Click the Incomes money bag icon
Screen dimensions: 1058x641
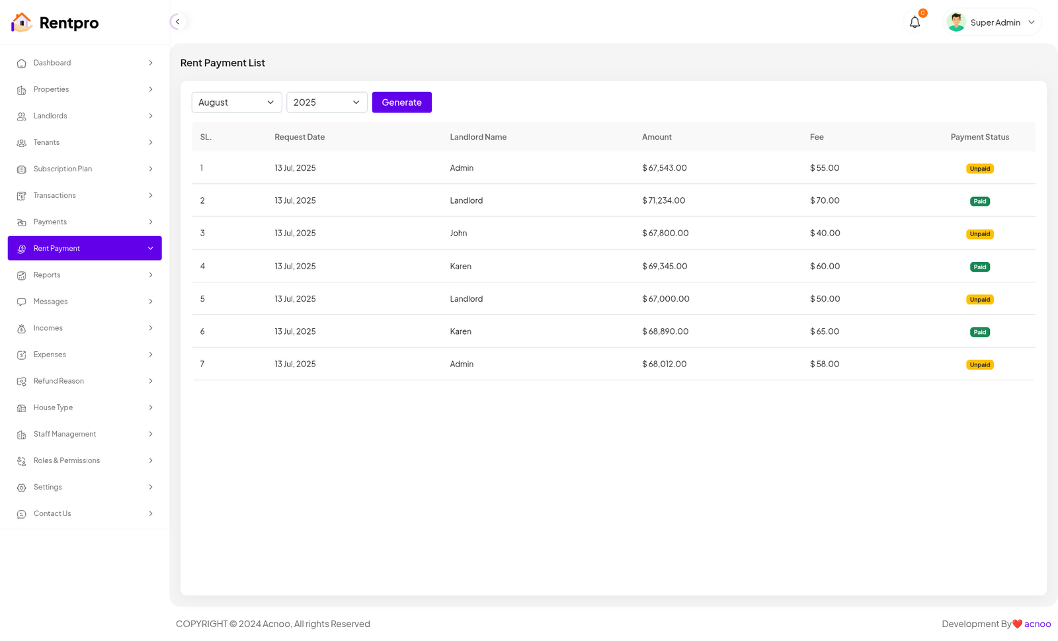tap(21, 328)
